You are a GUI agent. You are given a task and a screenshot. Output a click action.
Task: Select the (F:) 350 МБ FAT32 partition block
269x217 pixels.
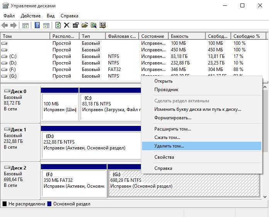(74, 181)
